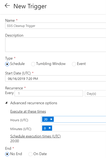Choose the On Date end option
Screen dimensions: 106x158
point(30,154)
